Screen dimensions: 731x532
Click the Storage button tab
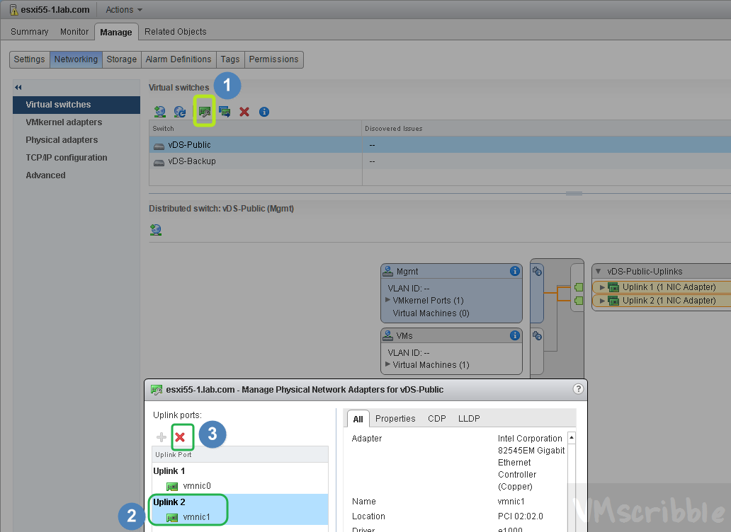(x=121, y=59)
